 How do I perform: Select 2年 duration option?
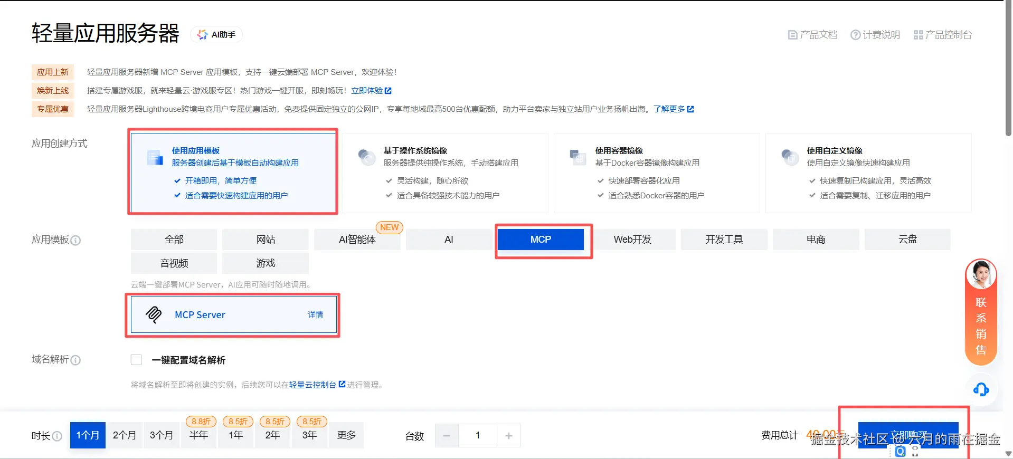tap(272, 435)
